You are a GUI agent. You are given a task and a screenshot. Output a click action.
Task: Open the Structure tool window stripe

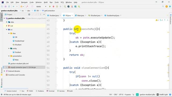(2, 71)
